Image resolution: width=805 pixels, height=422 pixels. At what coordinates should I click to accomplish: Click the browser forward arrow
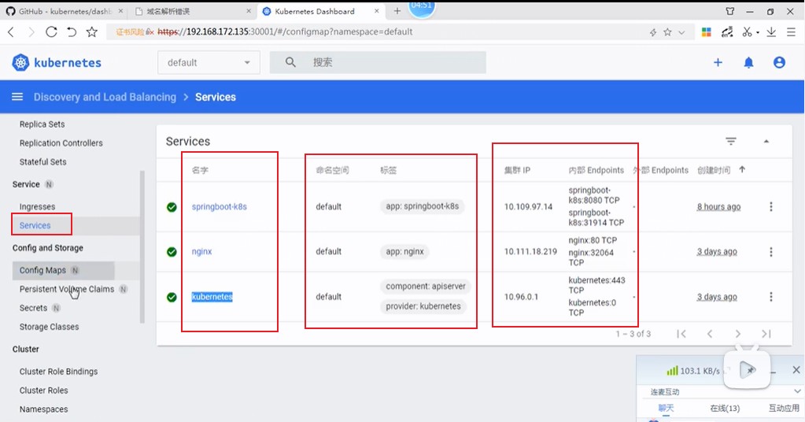click(x=31, y=31)
